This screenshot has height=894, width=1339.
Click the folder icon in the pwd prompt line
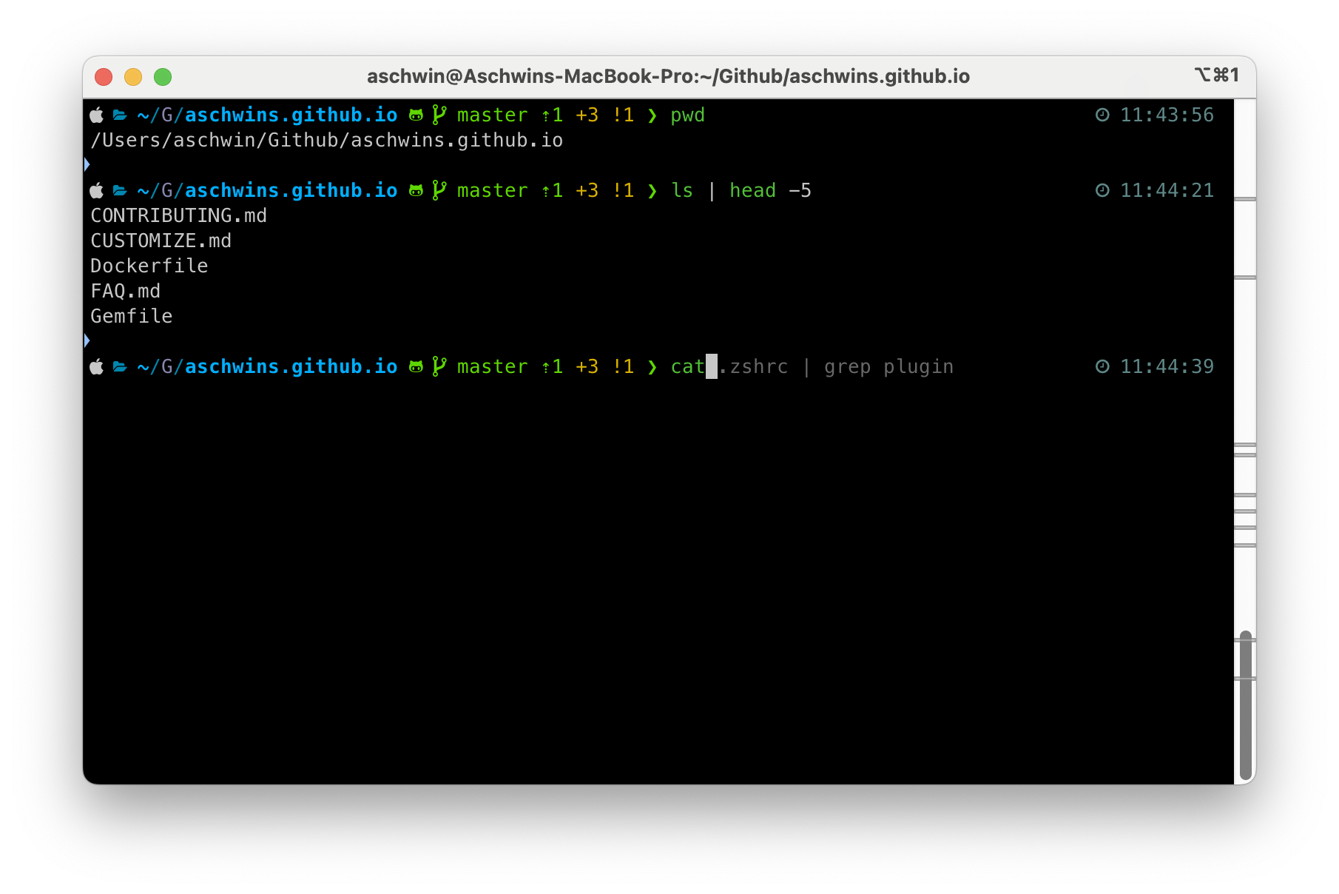120,115
